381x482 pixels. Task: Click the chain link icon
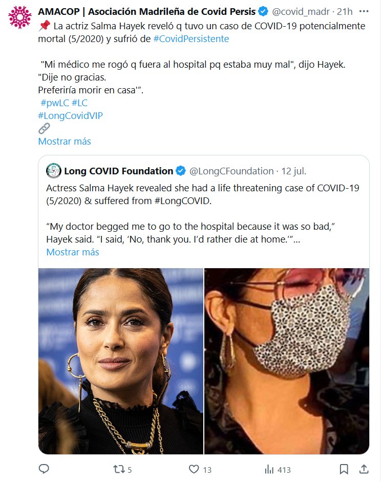pos(45,129)
